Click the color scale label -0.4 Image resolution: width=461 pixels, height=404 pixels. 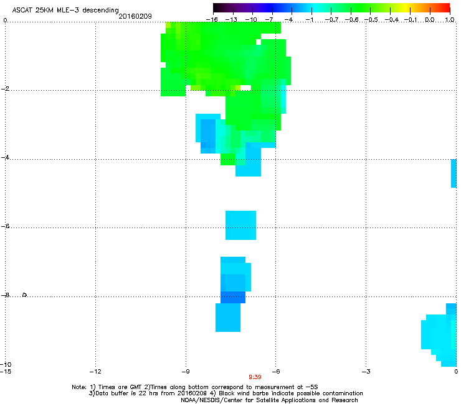[x=391, y=20]
